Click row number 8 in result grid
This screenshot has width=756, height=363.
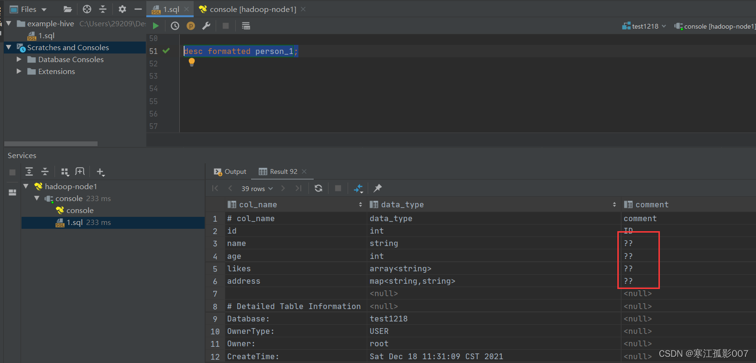pos(215,307)
